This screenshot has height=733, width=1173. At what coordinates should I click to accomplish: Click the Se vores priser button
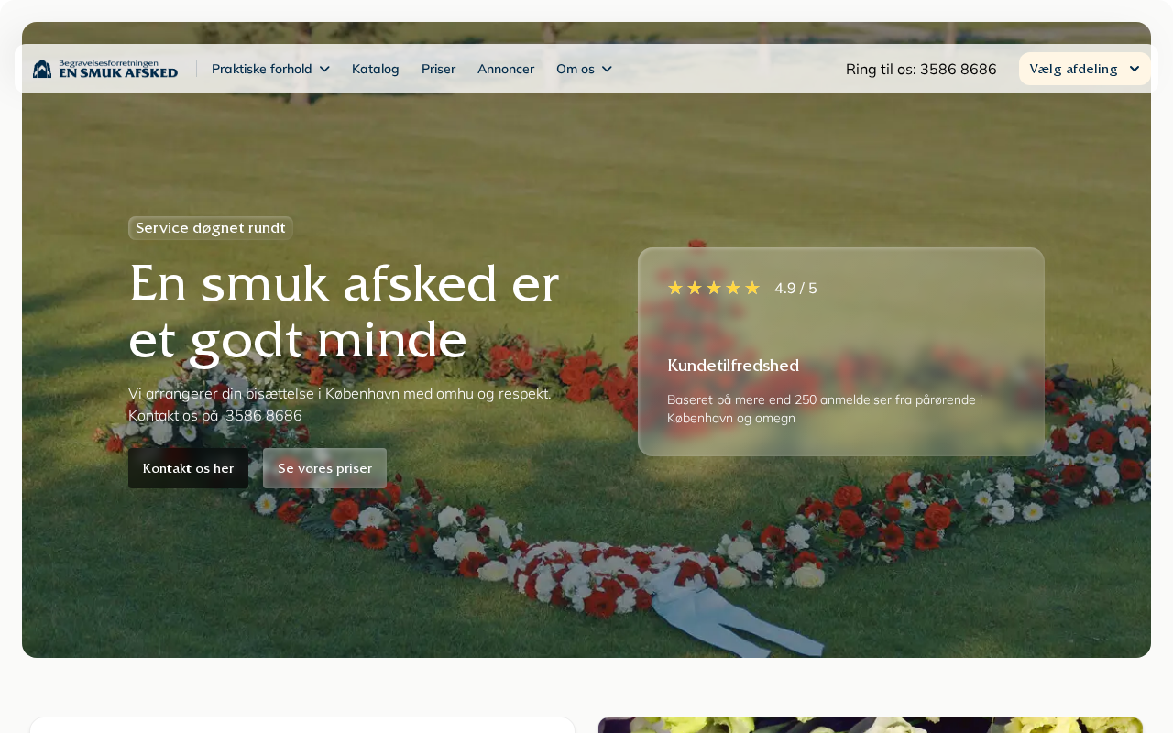pos(325,468)
